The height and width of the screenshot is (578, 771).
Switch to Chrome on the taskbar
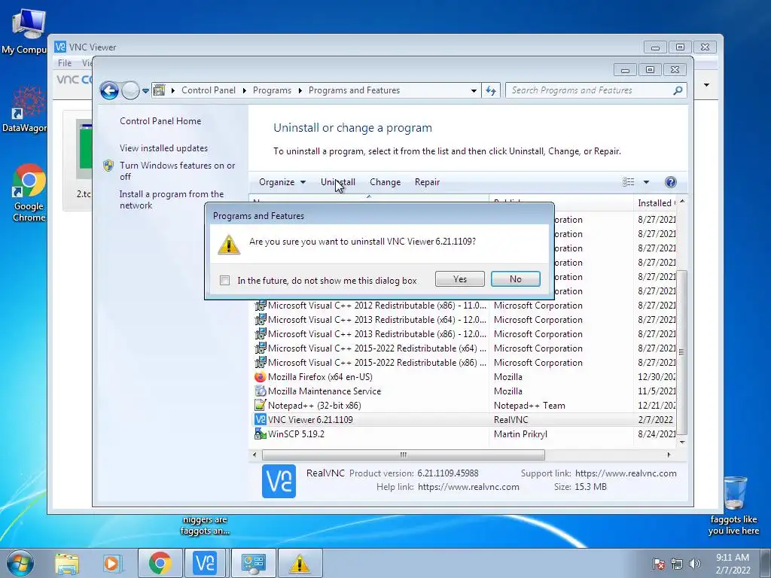pos(160,563)
